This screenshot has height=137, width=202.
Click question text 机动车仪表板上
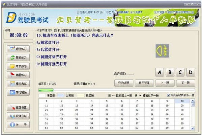56,36
